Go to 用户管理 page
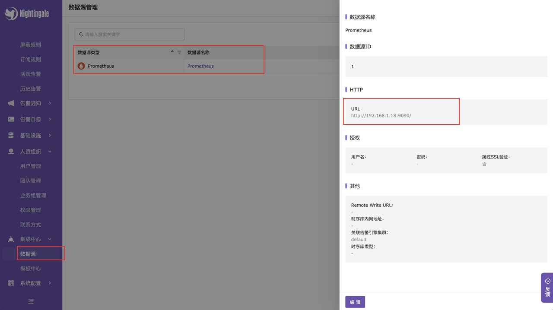 pos(30,166)
